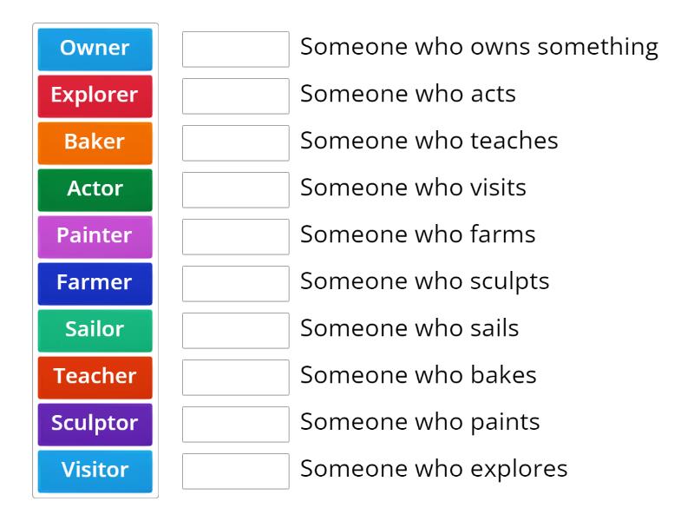The image size is (694, 521).
Task: Select the green Actor tile
Action: (95, 190)
